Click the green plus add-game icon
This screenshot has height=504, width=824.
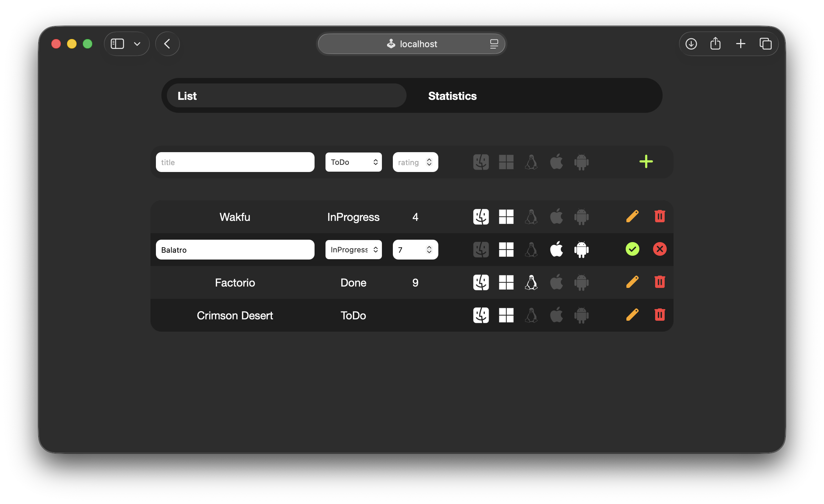pos(646,162)
